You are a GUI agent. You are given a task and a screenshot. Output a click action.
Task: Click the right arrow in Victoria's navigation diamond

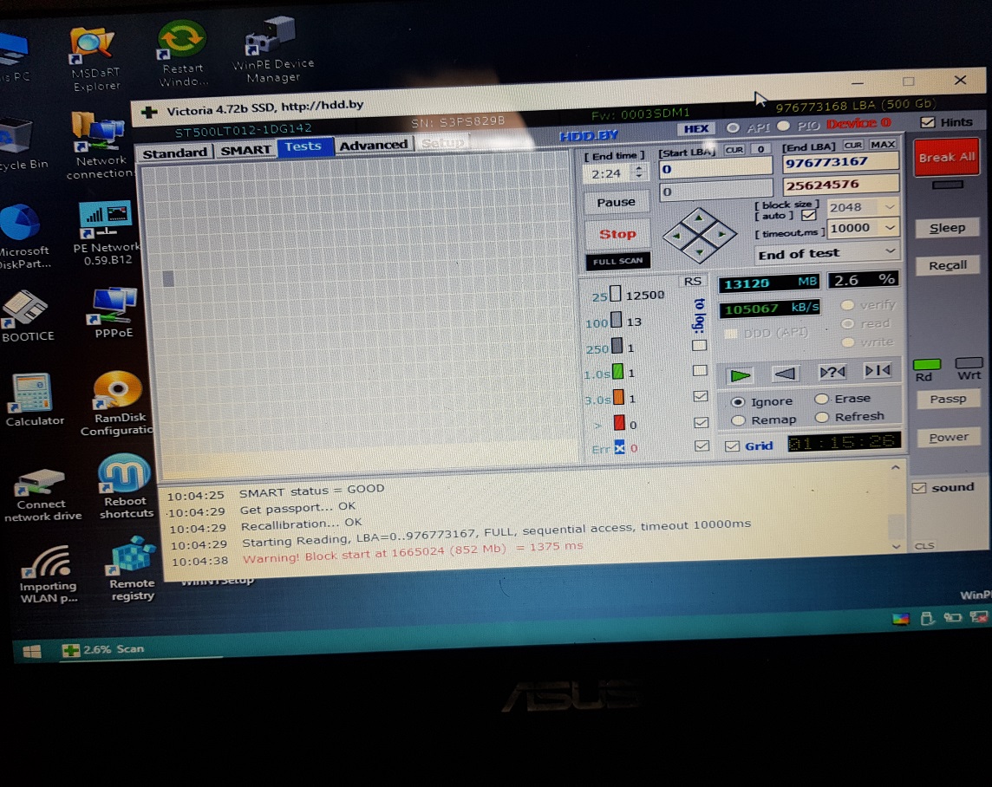coord(721,234)
